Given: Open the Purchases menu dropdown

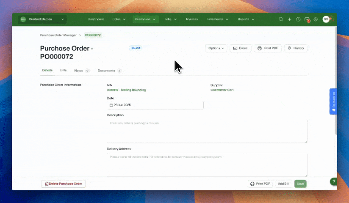Looking at the screenshot, I should (145, 19).
